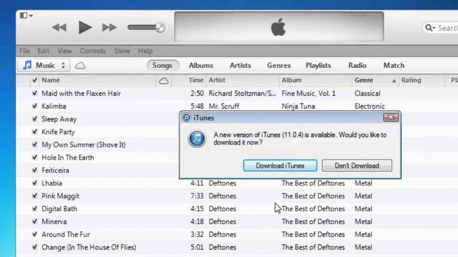Switch to the Artists tab
The image size is (458, 257).
point(240,65)
